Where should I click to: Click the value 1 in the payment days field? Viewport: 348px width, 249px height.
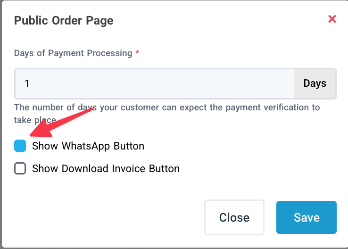click(x=27, y=84)
